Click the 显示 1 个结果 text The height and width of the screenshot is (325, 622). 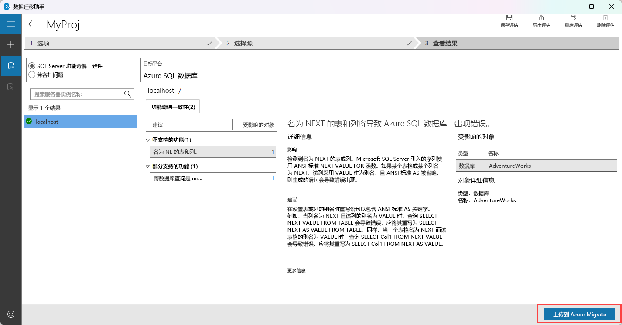pyautogui.click(x=44, y=108)
